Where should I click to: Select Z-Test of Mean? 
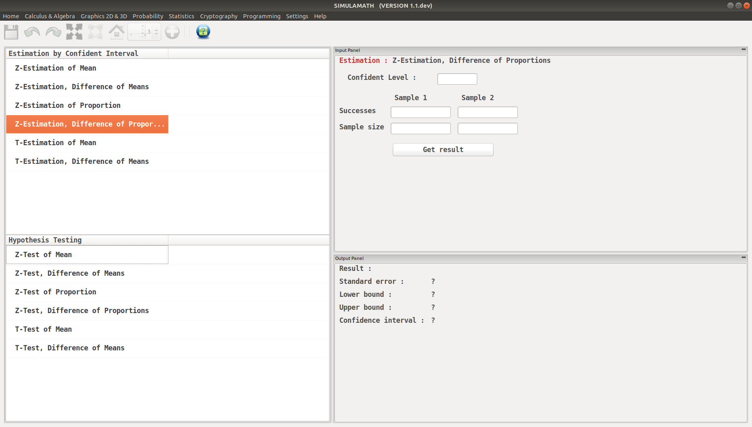coord(87,255)
